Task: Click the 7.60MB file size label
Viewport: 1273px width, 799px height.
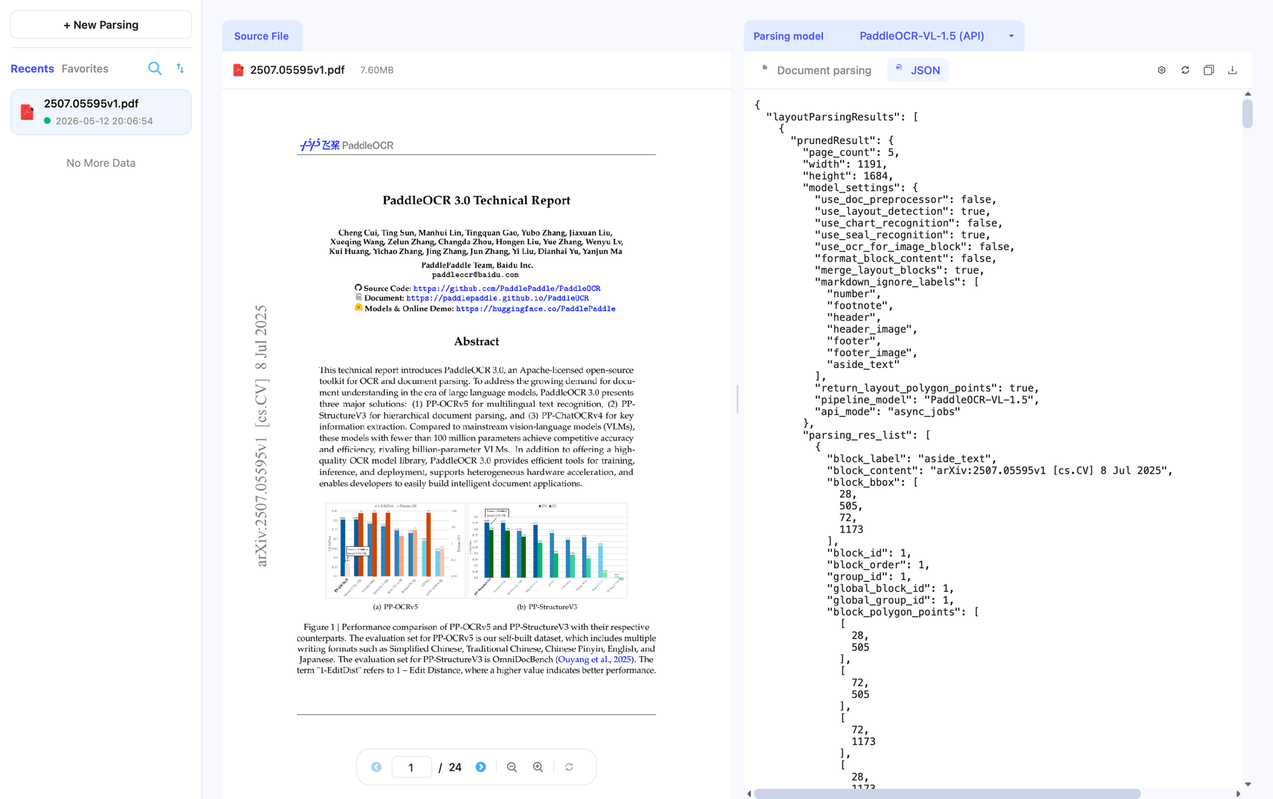Action: click(x=377, y=70)
